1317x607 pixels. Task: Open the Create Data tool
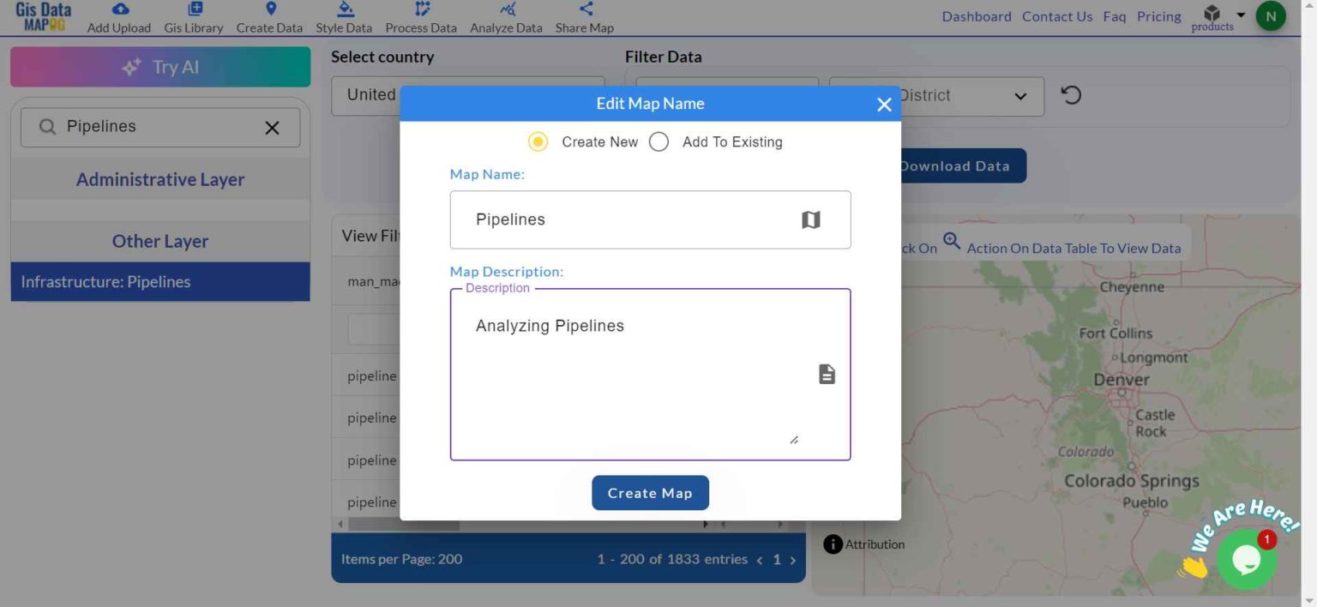tap(269, 18)
